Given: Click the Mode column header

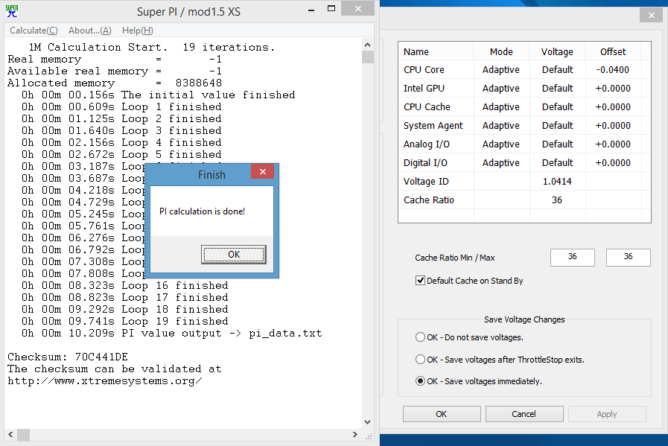Looking at the screenshot, I should (501, 51).
